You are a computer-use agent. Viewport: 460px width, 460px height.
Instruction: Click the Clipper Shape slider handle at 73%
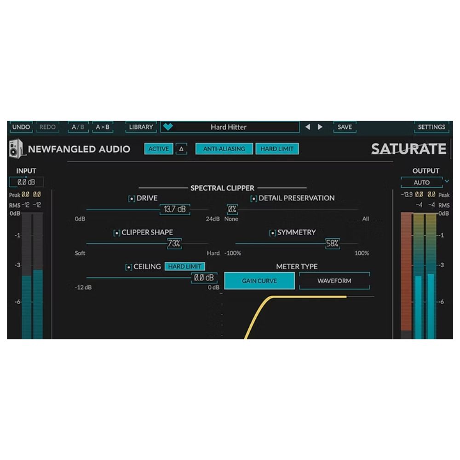pos(174,243)
